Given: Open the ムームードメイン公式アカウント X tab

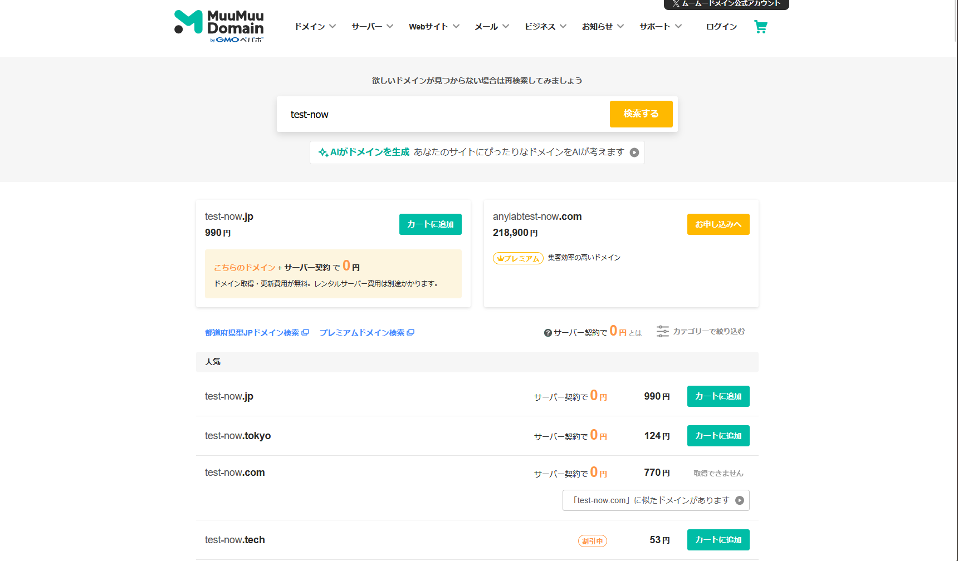Looking at the screenshot, I should 726,4.
